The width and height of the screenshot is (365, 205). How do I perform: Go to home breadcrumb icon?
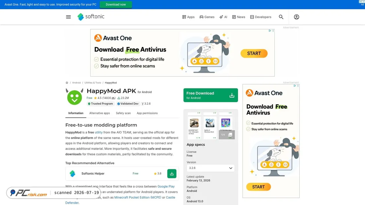click(67, 83)
